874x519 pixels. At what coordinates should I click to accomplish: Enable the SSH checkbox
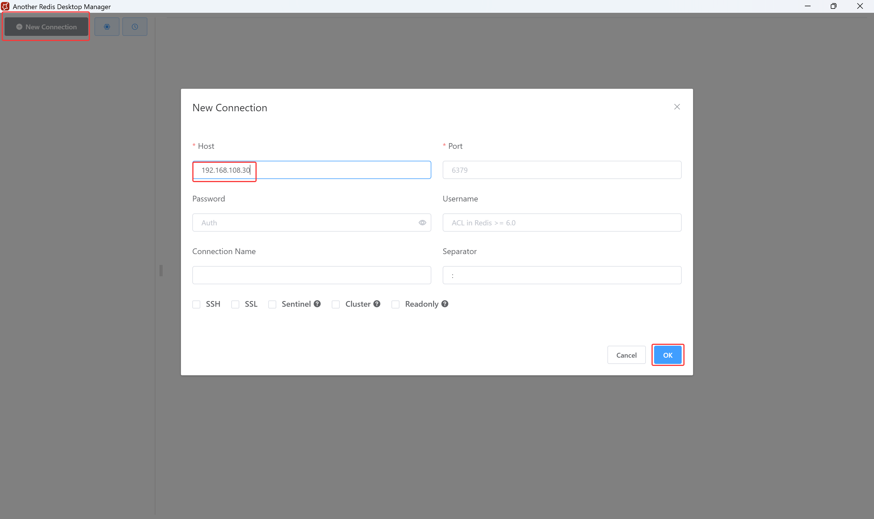197,305
